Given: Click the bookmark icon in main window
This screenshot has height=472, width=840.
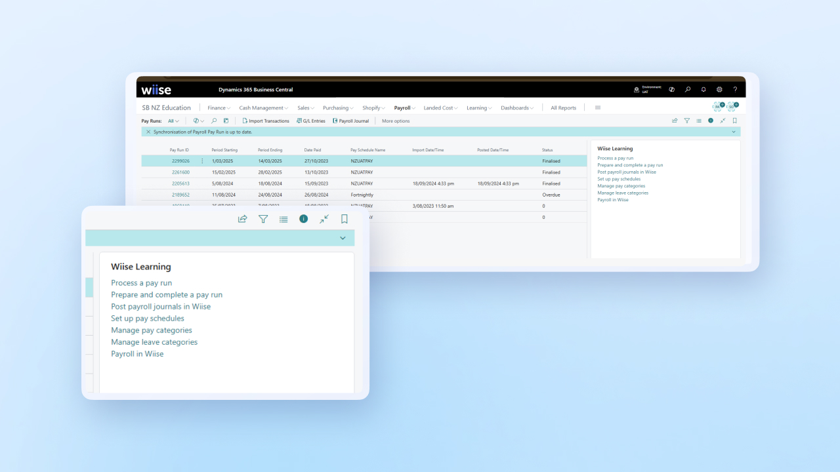Looking at the screenshot, I should [x=735, y=121].
